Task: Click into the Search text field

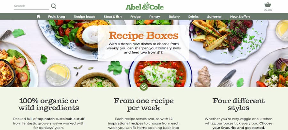Action: (31, 6)
